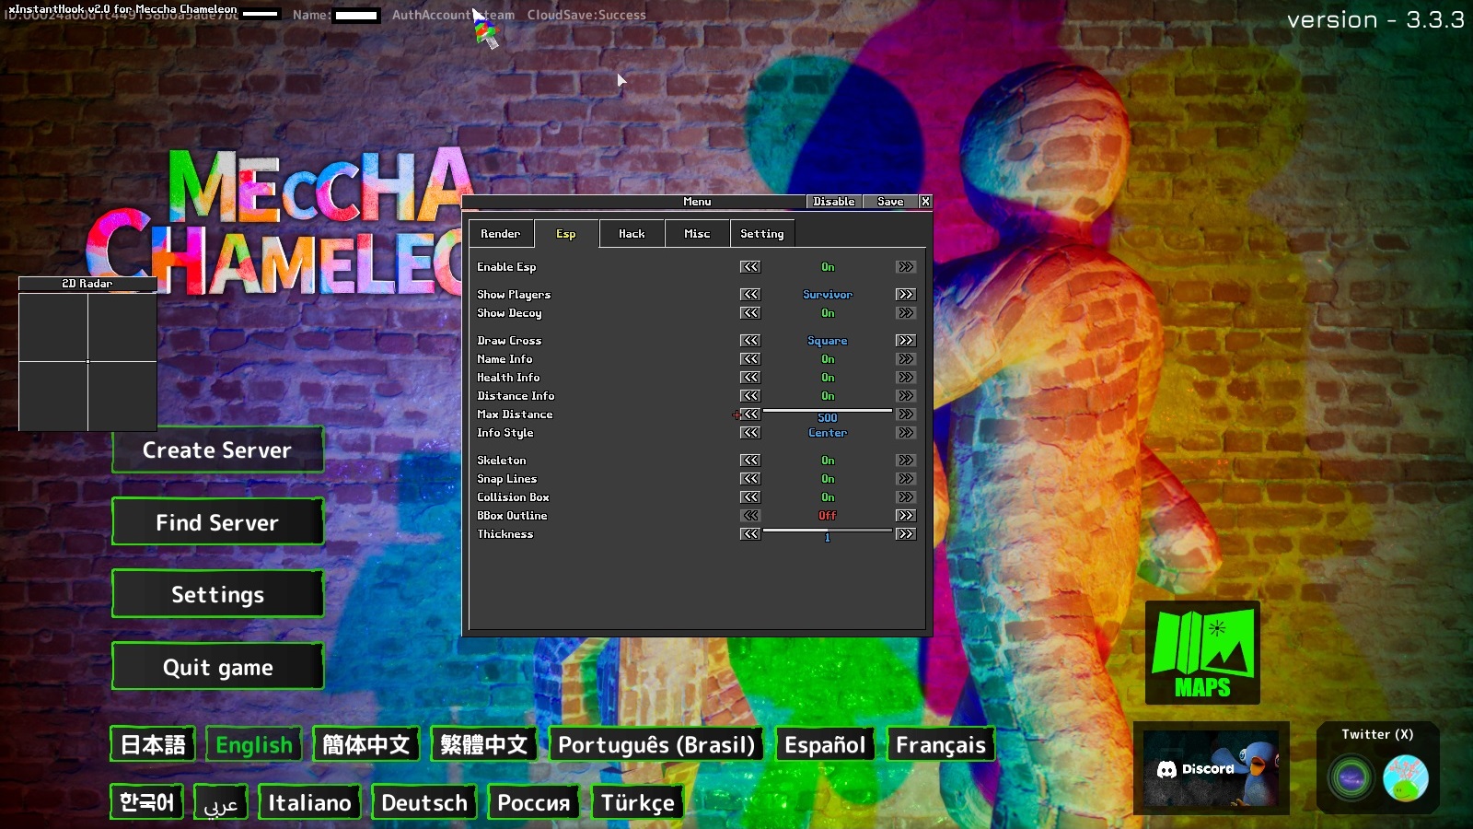Select 簡体中文 language
This screenshot has width=1473, height=829.
(x=365, y=744)
